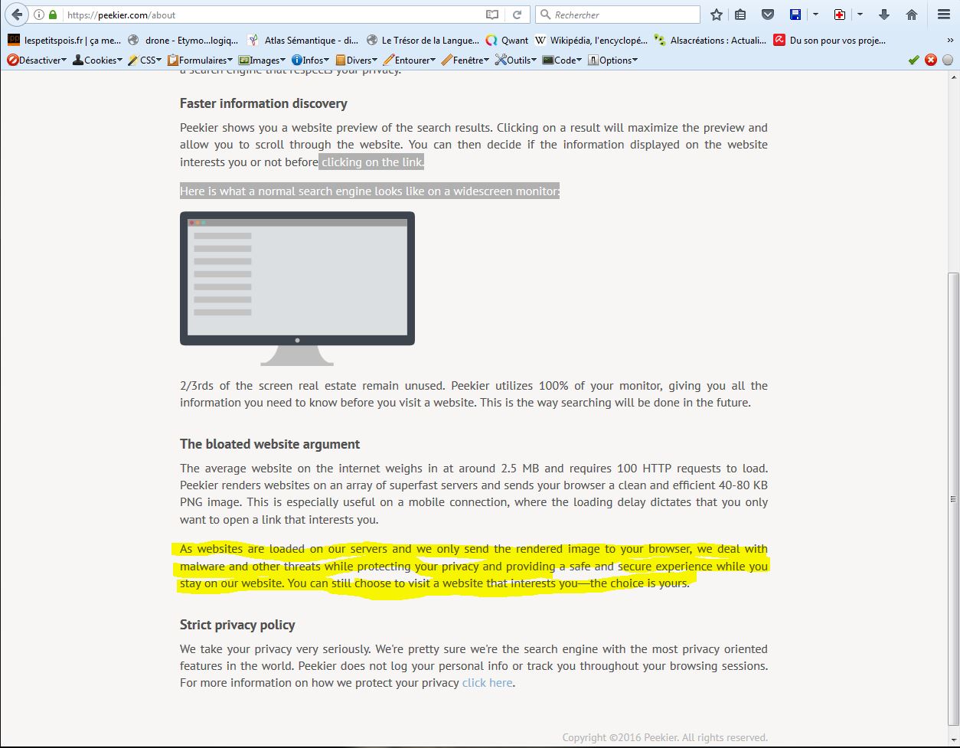Viewport: 960px width, 748px height.
Task: Click the widescreen monitor illustration
Action: point(297,287)
